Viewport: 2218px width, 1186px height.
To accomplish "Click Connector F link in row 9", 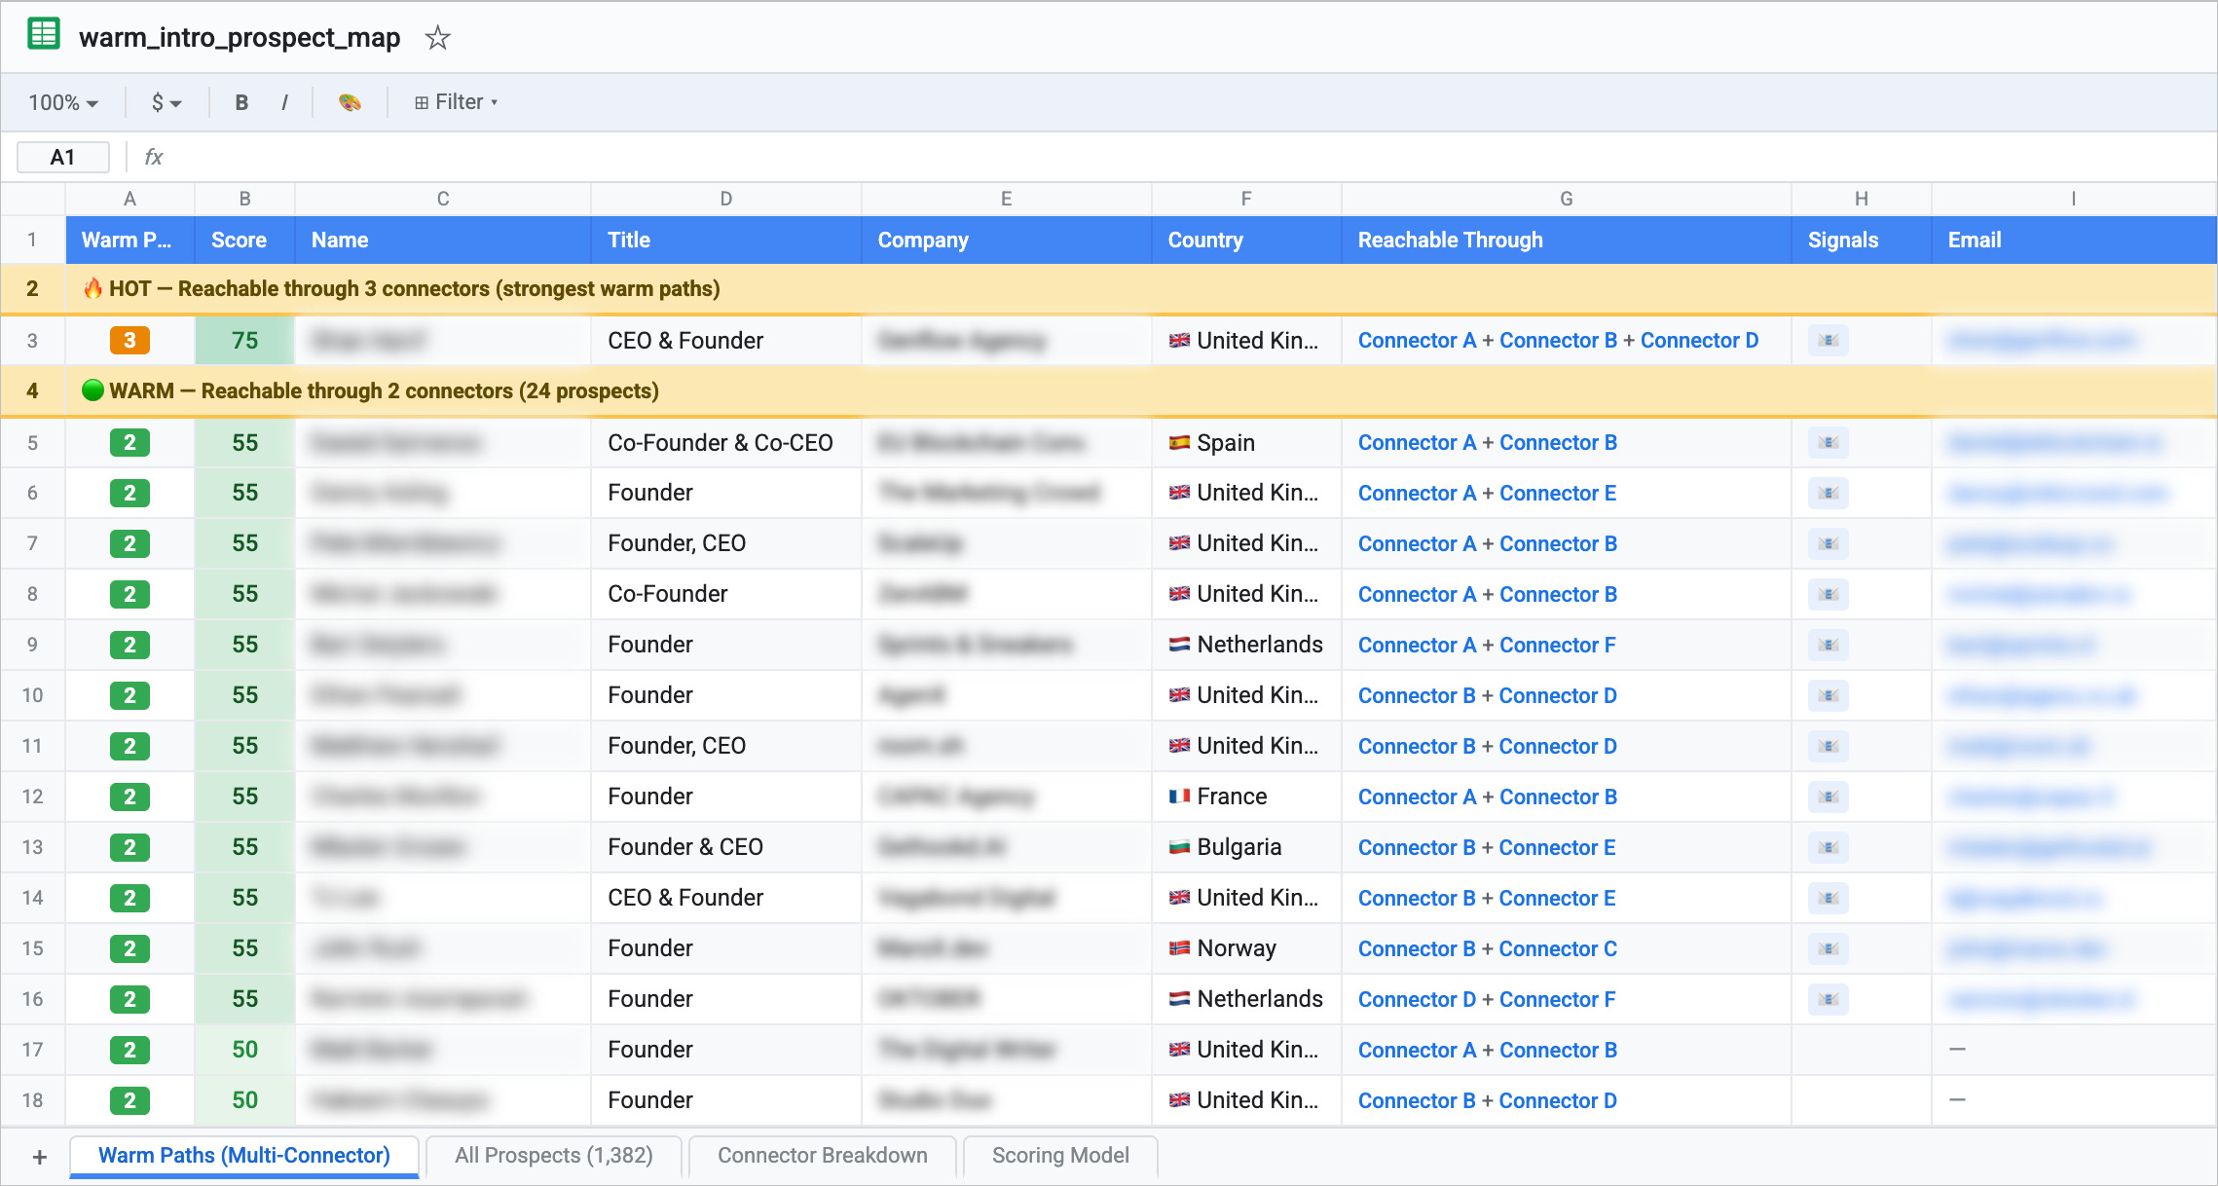I will pos(1557,645).
